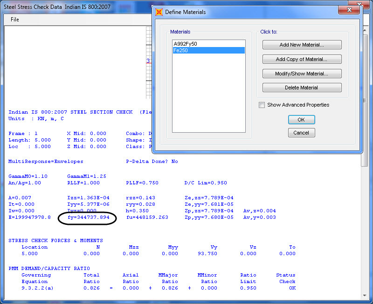Screen dimensions: 373x304
Task: Click the Ratio Limit value 0.950
Action: click(248, 288)
